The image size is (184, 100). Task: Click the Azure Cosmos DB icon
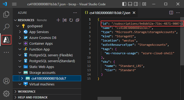point(26,38)
